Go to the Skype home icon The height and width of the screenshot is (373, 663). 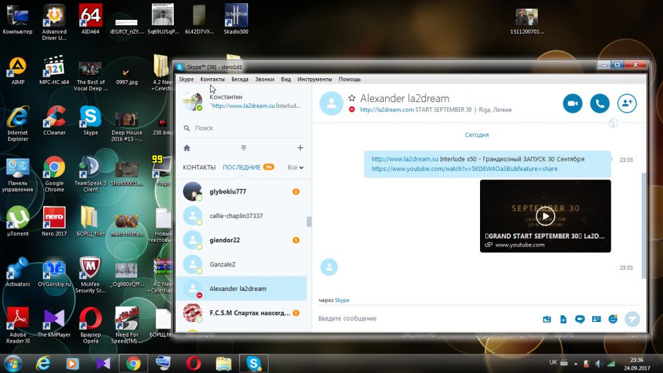[187, 148]
